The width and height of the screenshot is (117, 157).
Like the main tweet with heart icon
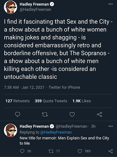pyautogui.click(x=72, y=114)
